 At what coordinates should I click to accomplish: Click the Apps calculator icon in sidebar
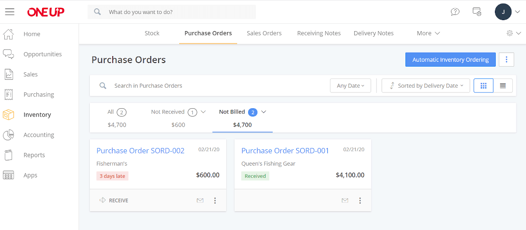click(x=8, y=175)
